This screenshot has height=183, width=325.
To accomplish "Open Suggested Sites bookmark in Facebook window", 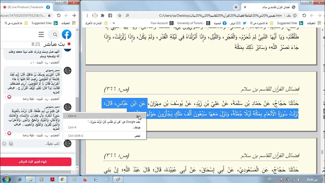I will click(45, 23).
